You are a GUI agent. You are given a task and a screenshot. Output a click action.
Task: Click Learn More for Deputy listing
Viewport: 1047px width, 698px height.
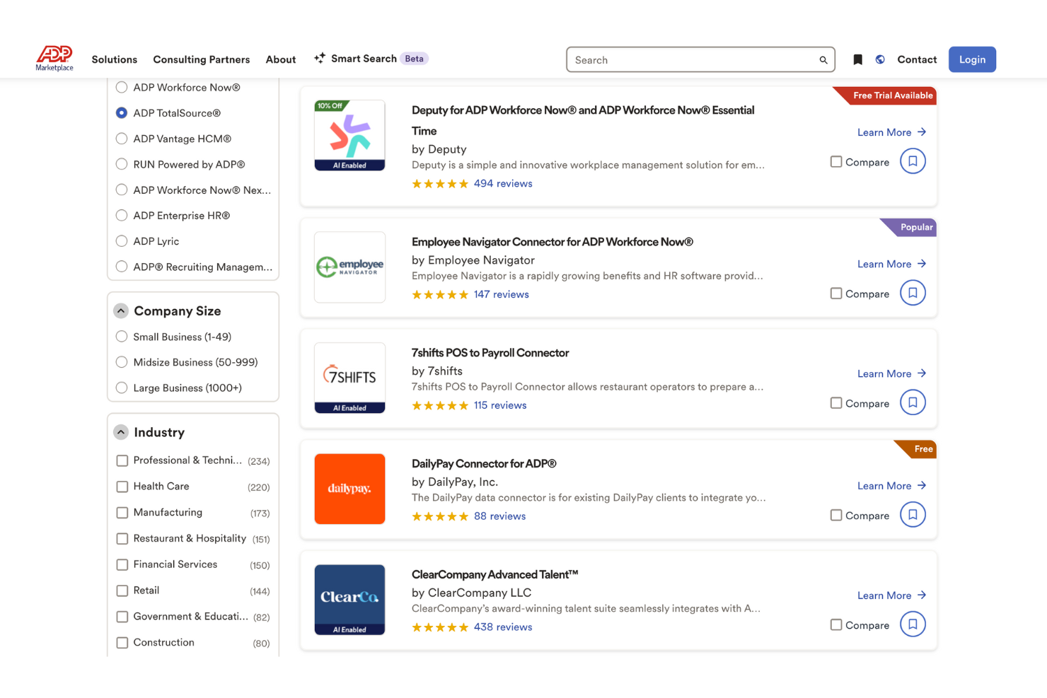(891, 132)
